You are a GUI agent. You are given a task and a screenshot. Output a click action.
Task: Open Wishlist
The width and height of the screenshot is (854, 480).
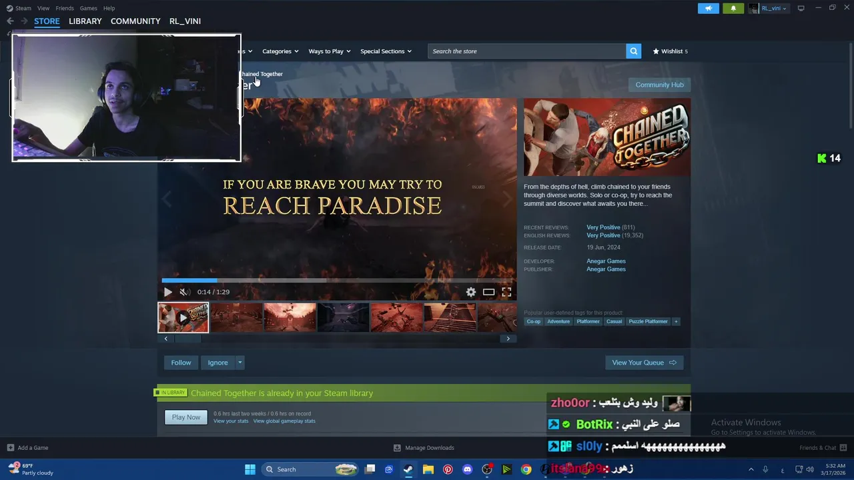pyautogui.click(x=670, y=51)
